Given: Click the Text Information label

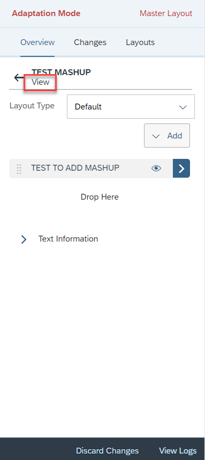Looking at the screenshot, I should pos(68,239).
